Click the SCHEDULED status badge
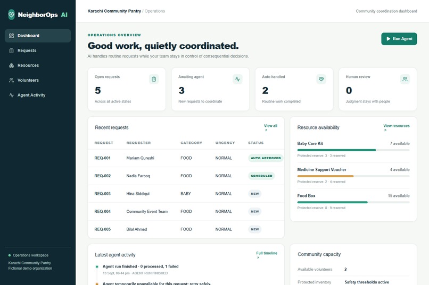 [261, 176]
